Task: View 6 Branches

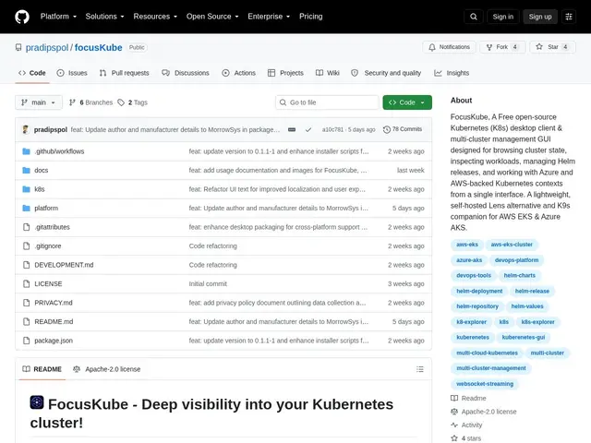Action: coord(90,102)
